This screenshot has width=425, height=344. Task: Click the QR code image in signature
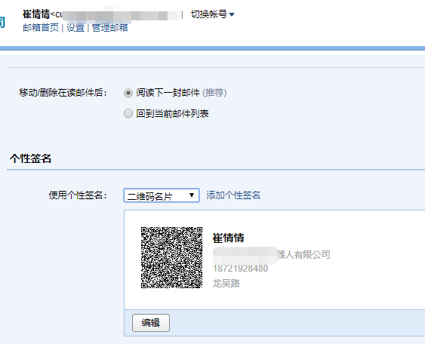[x=171, y=257]
